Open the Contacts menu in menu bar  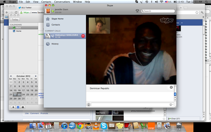point(46,2)
